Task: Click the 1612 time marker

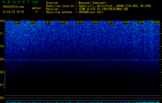Action: tap(33, 22)
